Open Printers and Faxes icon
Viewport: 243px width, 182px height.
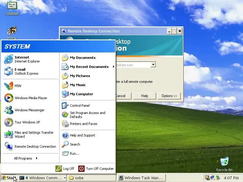[x=65, y=124]
